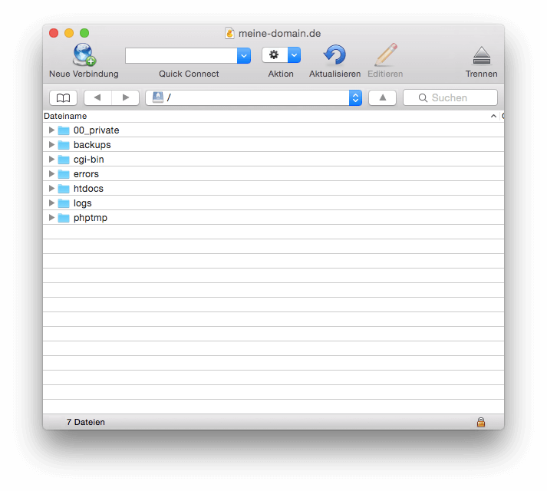Click the htdocs folder icon
Image resolution: width=547 pixels, height=491 pixels.
[x=64, y=189]
